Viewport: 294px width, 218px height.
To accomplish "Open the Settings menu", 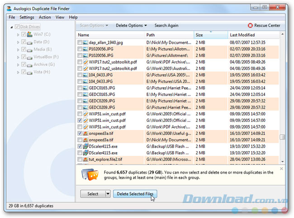I will point(27,17).
